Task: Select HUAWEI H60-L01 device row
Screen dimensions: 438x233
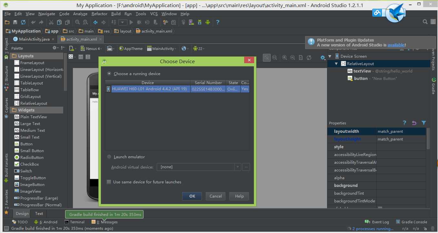Action: click(177, 89)
